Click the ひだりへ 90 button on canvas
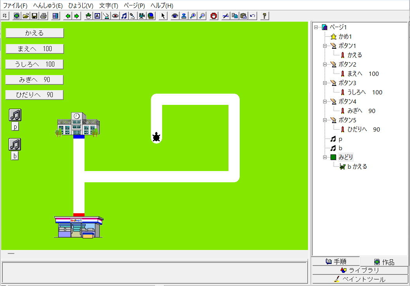Viewport: 410px width, 286px height. 34,95
